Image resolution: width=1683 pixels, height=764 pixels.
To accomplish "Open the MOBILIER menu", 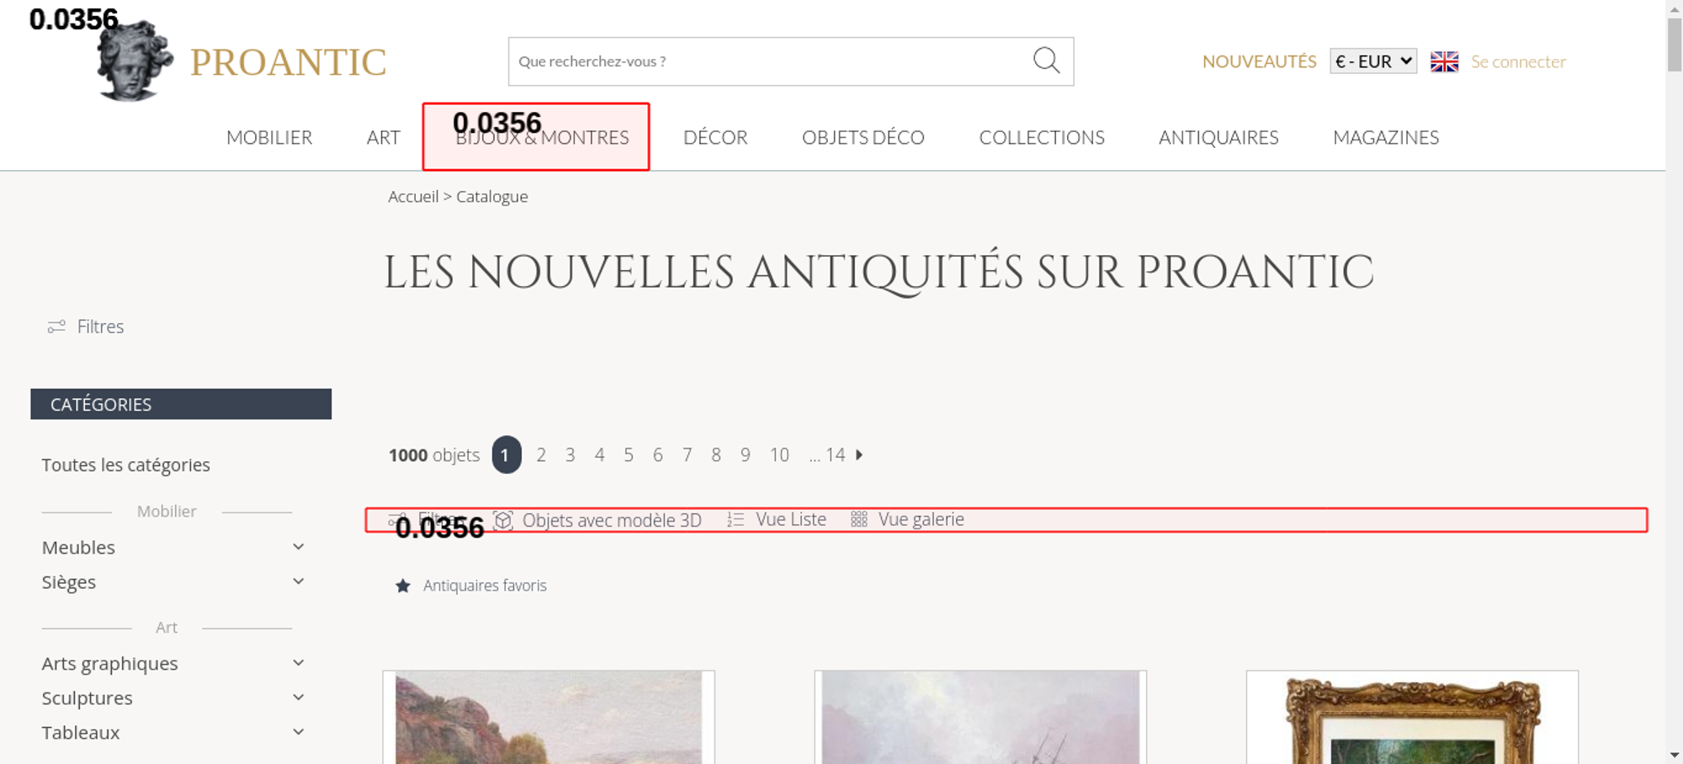I will pos(269,137).
